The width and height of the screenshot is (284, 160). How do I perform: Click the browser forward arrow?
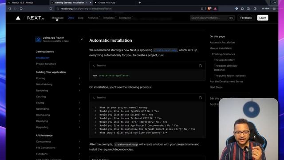[15, 8]
